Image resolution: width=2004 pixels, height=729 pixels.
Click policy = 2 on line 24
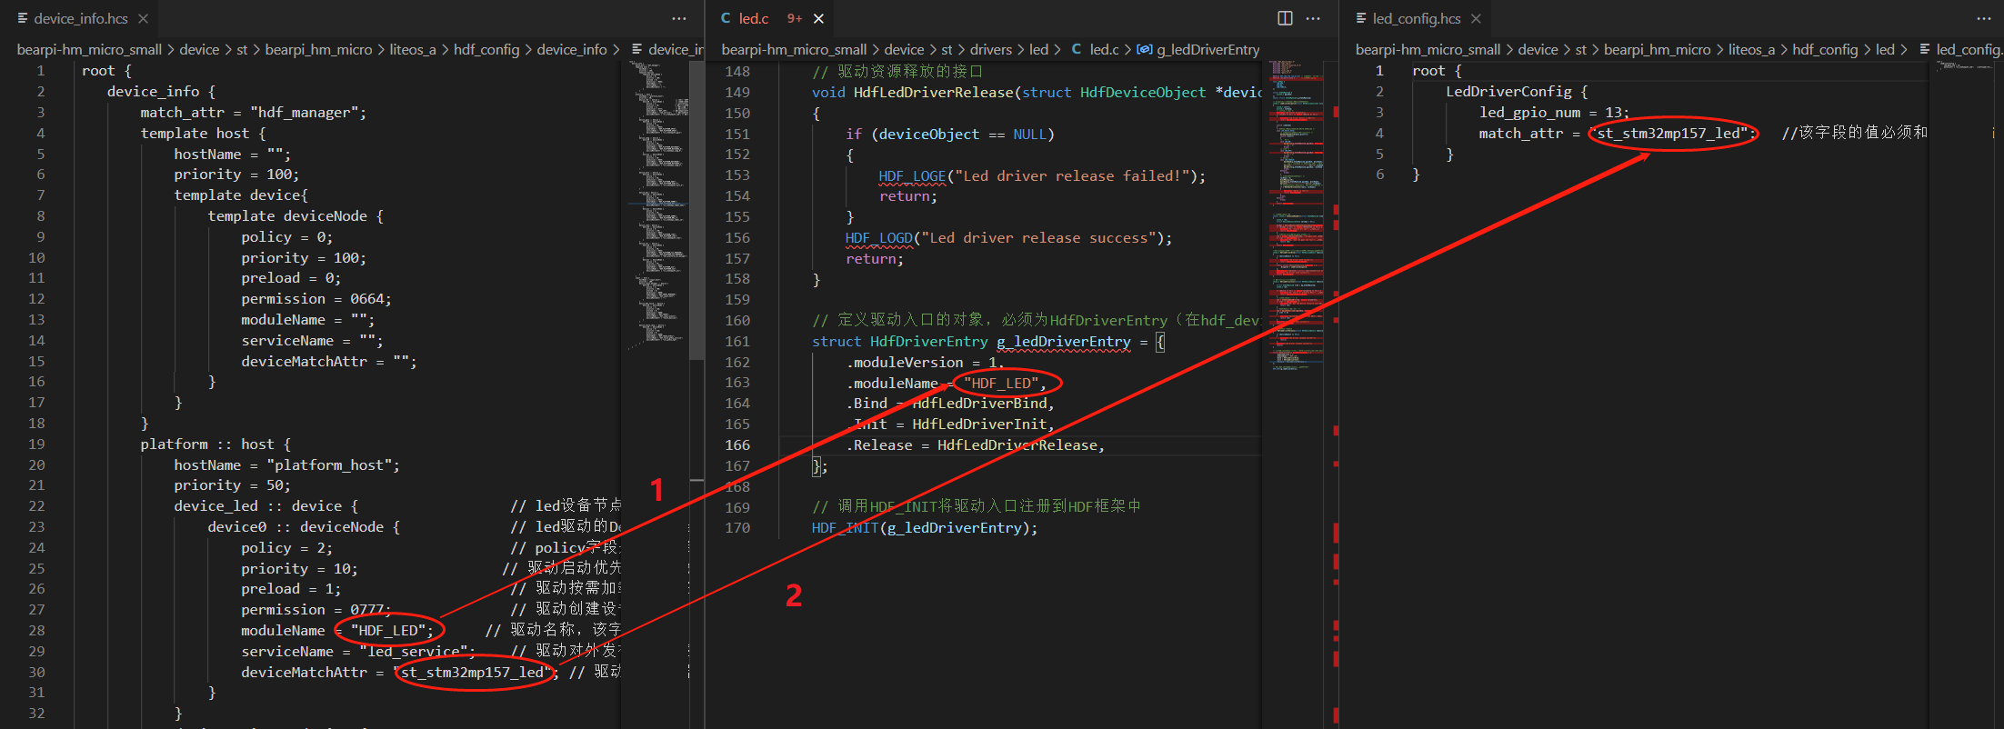(x=286, y=547)
